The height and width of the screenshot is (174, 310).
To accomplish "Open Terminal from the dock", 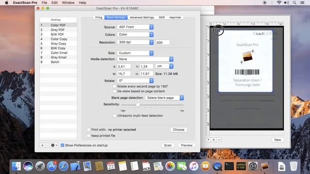I will 229,166.
